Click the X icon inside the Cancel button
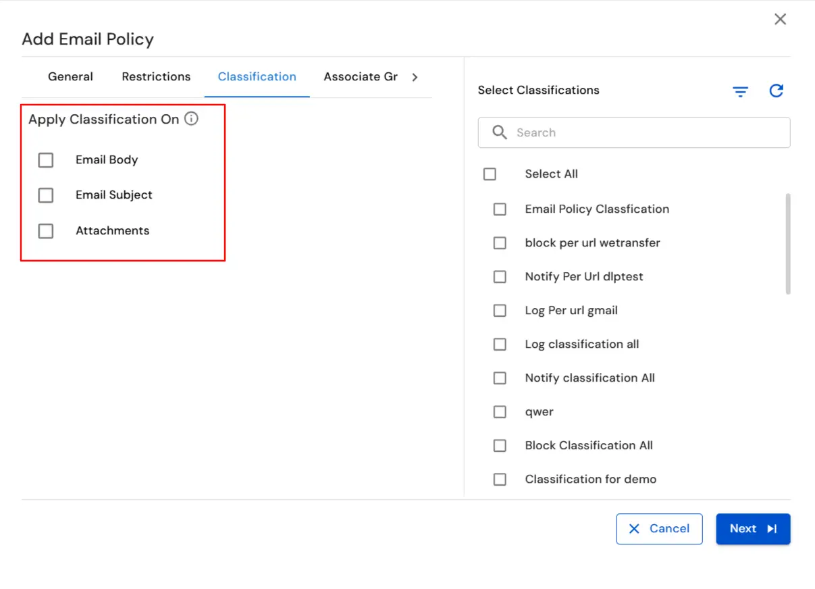This screenshot has height=589, width=815. pyautogui.click(x=635, y=529)
